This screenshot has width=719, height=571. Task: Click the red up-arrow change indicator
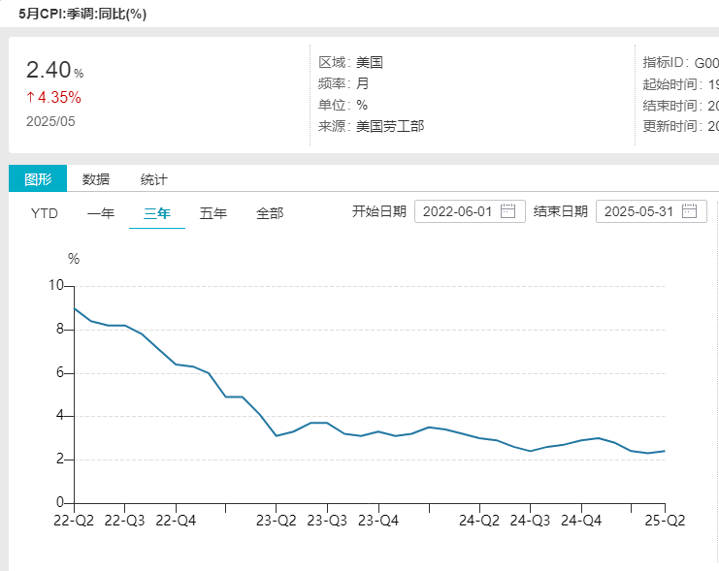[30, 97]
